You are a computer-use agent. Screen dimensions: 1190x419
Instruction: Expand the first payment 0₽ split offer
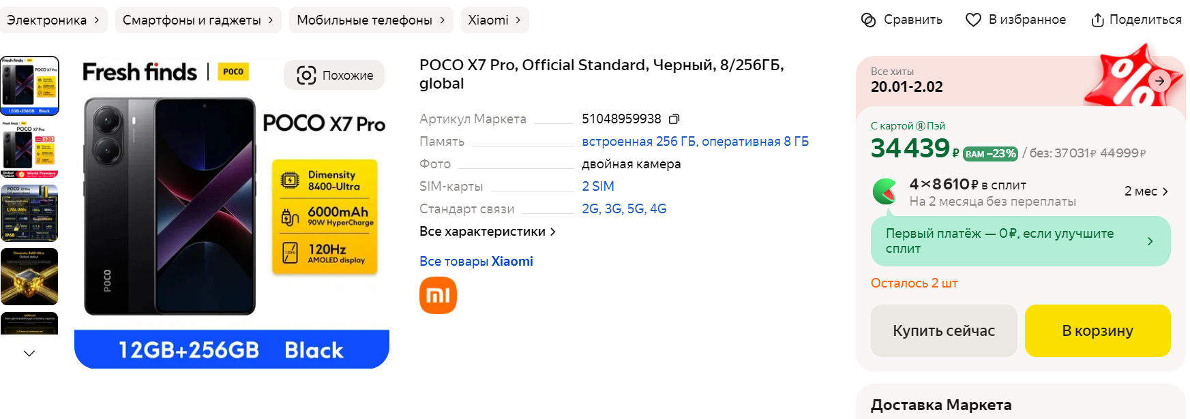click(1150, 241)
